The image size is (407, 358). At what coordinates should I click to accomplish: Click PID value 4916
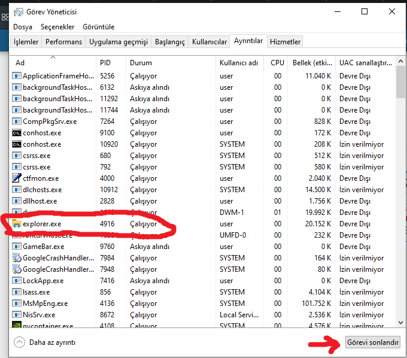[107, 223]
